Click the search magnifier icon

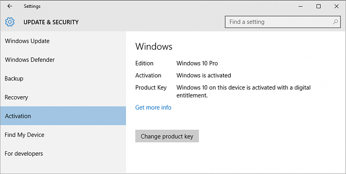[335, 22]
